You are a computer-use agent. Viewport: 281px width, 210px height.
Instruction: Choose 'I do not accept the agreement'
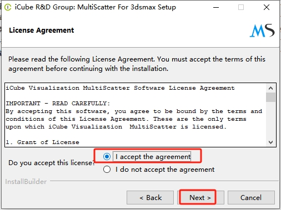(107, 170)
